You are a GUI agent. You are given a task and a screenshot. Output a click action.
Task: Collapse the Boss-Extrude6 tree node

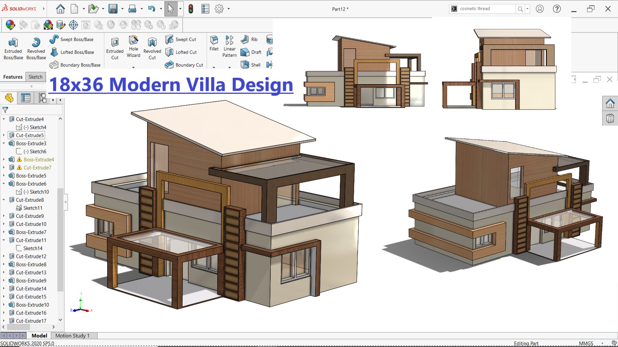click(4, 184)
